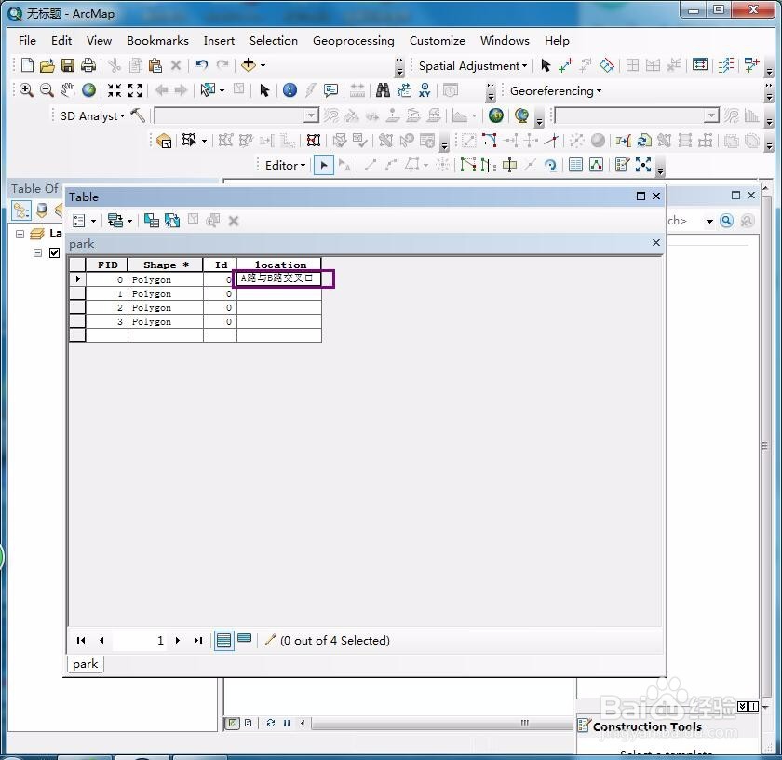This screenshot has width=782, height=760.
Task: Toggle the layer visibility checkbox in Table Of Contents
Action: tap(54, 253)
